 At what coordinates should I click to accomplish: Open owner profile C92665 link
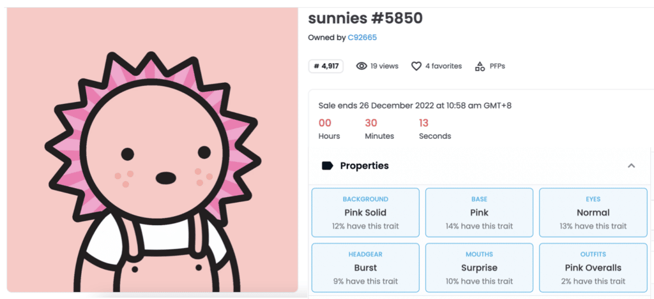(362, 38)
